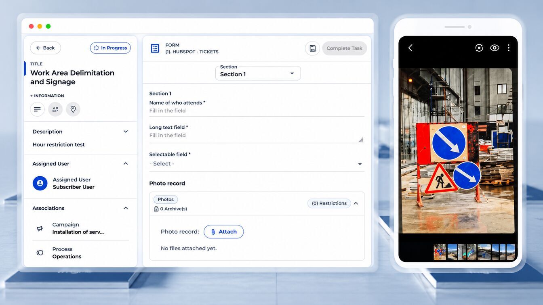Click the form list icon
The image size is (543, 305).
tap(155, 48)
